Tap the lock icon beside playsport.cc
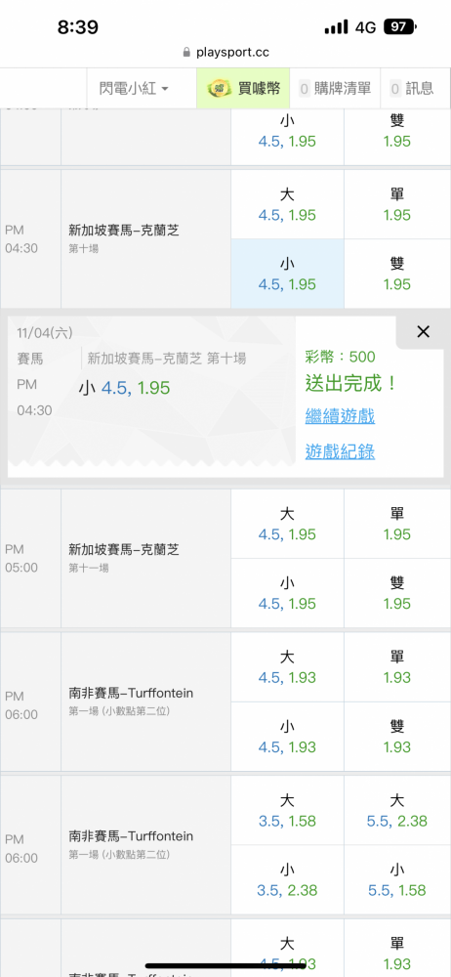Viewport: 451px width, 977px height. tap(186, 53)
